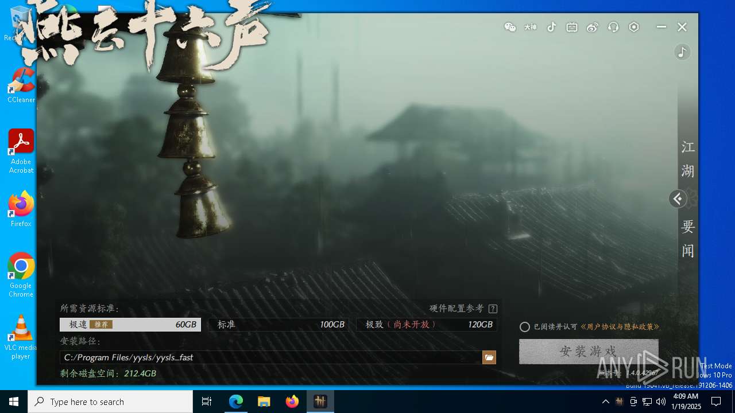Open 用户协议与隐私政策 link
Screen dimensions: 735x413
pyautogui.click(x=620, y=327)
